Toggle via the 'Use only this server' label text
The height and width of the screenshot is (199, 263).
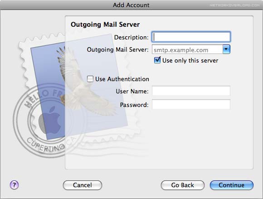click(x=190, y=61)
